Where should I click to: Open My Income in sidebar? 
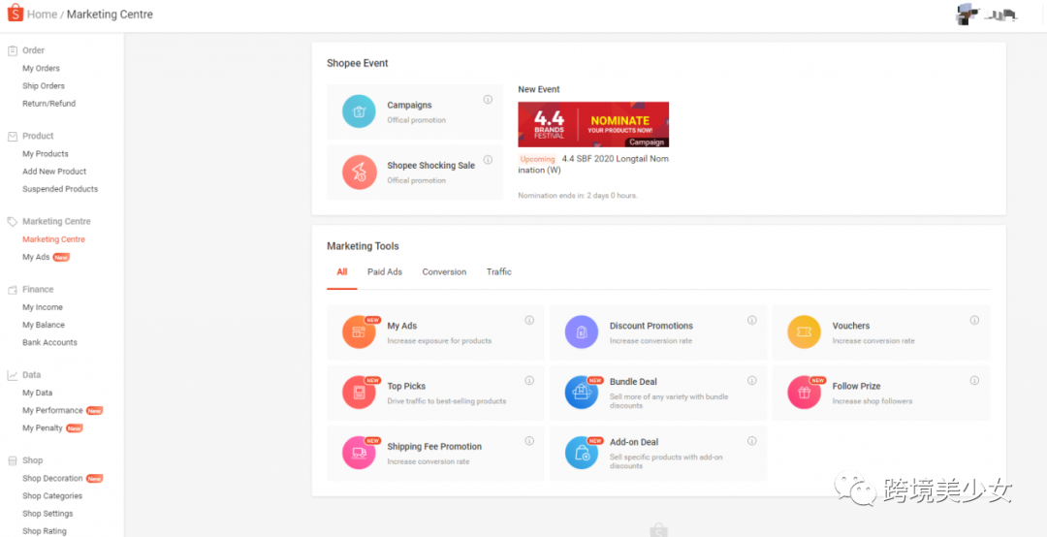coord(43,307)
